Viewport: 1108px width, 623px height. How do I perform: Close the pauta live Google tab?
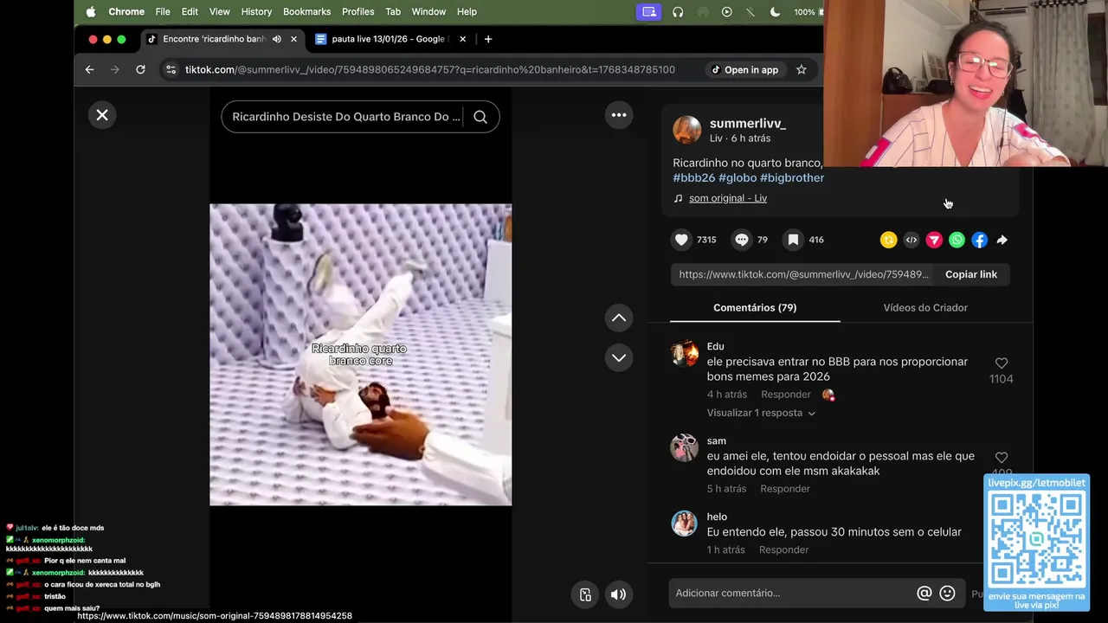coord(462,39)
